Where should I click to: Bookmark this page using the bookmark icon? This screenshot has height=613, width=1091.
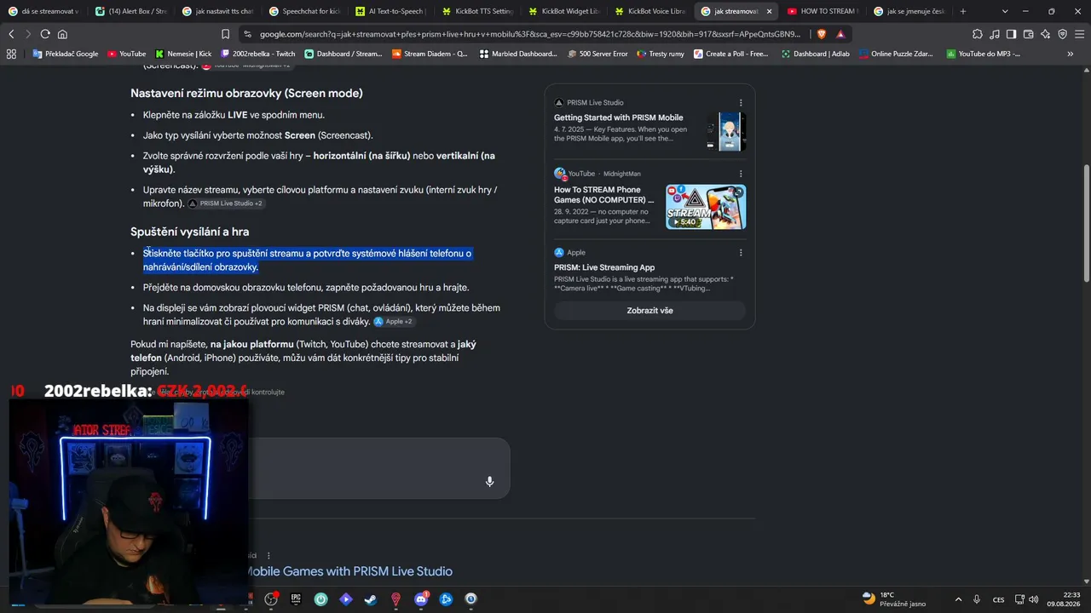tap(225, 34)
